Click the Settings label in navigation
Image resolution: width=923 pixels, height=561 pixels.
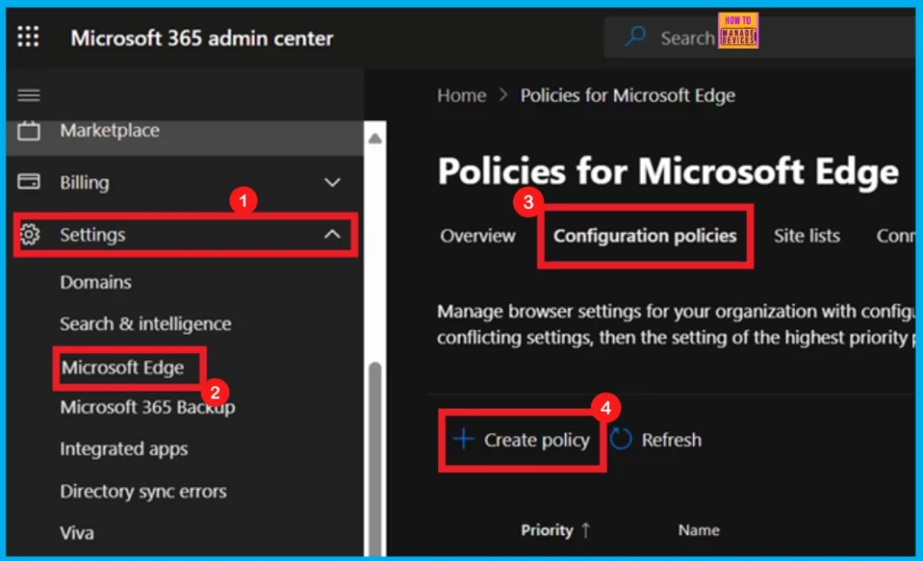tap(93, 235)
